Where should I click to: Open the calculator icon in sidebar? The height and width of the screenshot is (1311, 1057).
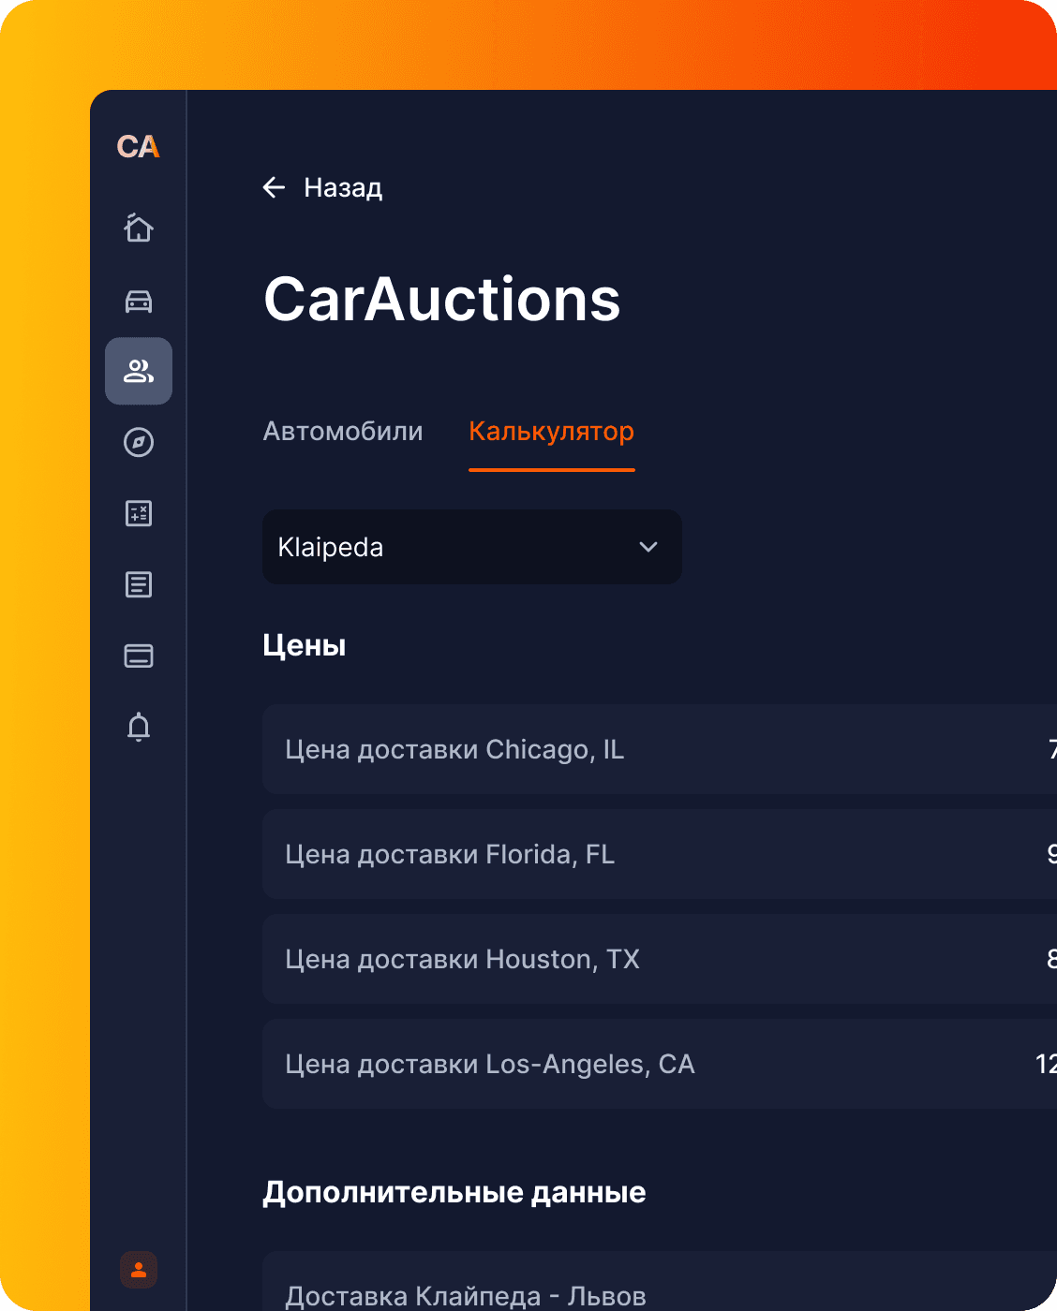click(x=139, y=513)
